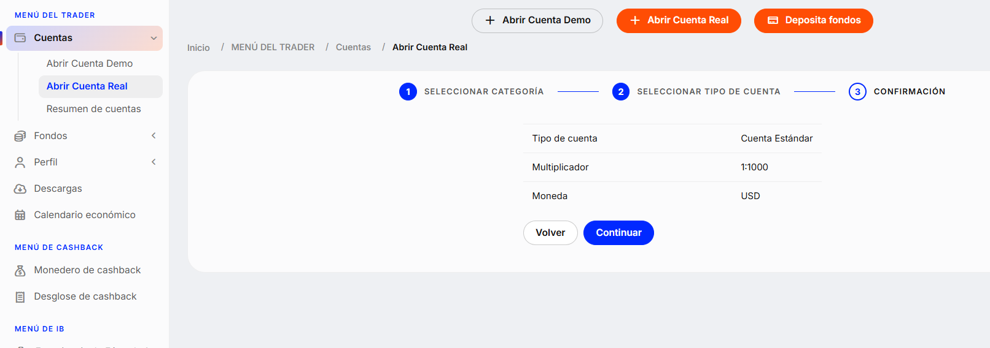Click the orange Abrir Cuenta Real button
This screenshot has height=348, width=990.
(679, 21)
